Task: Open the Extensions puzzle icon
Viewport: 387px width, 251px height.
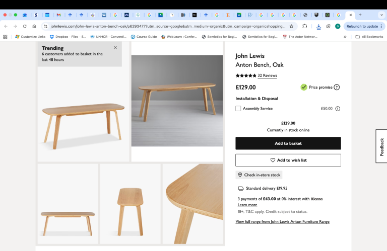Action: (304, 26)
